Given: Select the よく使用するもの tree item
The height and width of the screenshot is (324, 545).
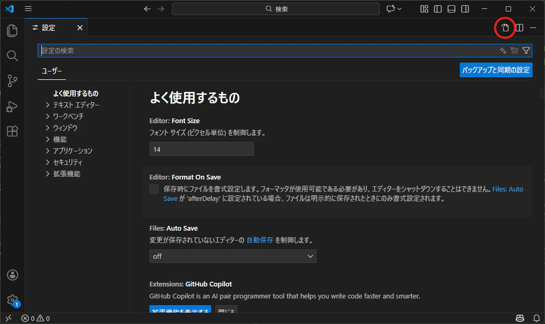Looking at the screenshot, I should (76, 93).
